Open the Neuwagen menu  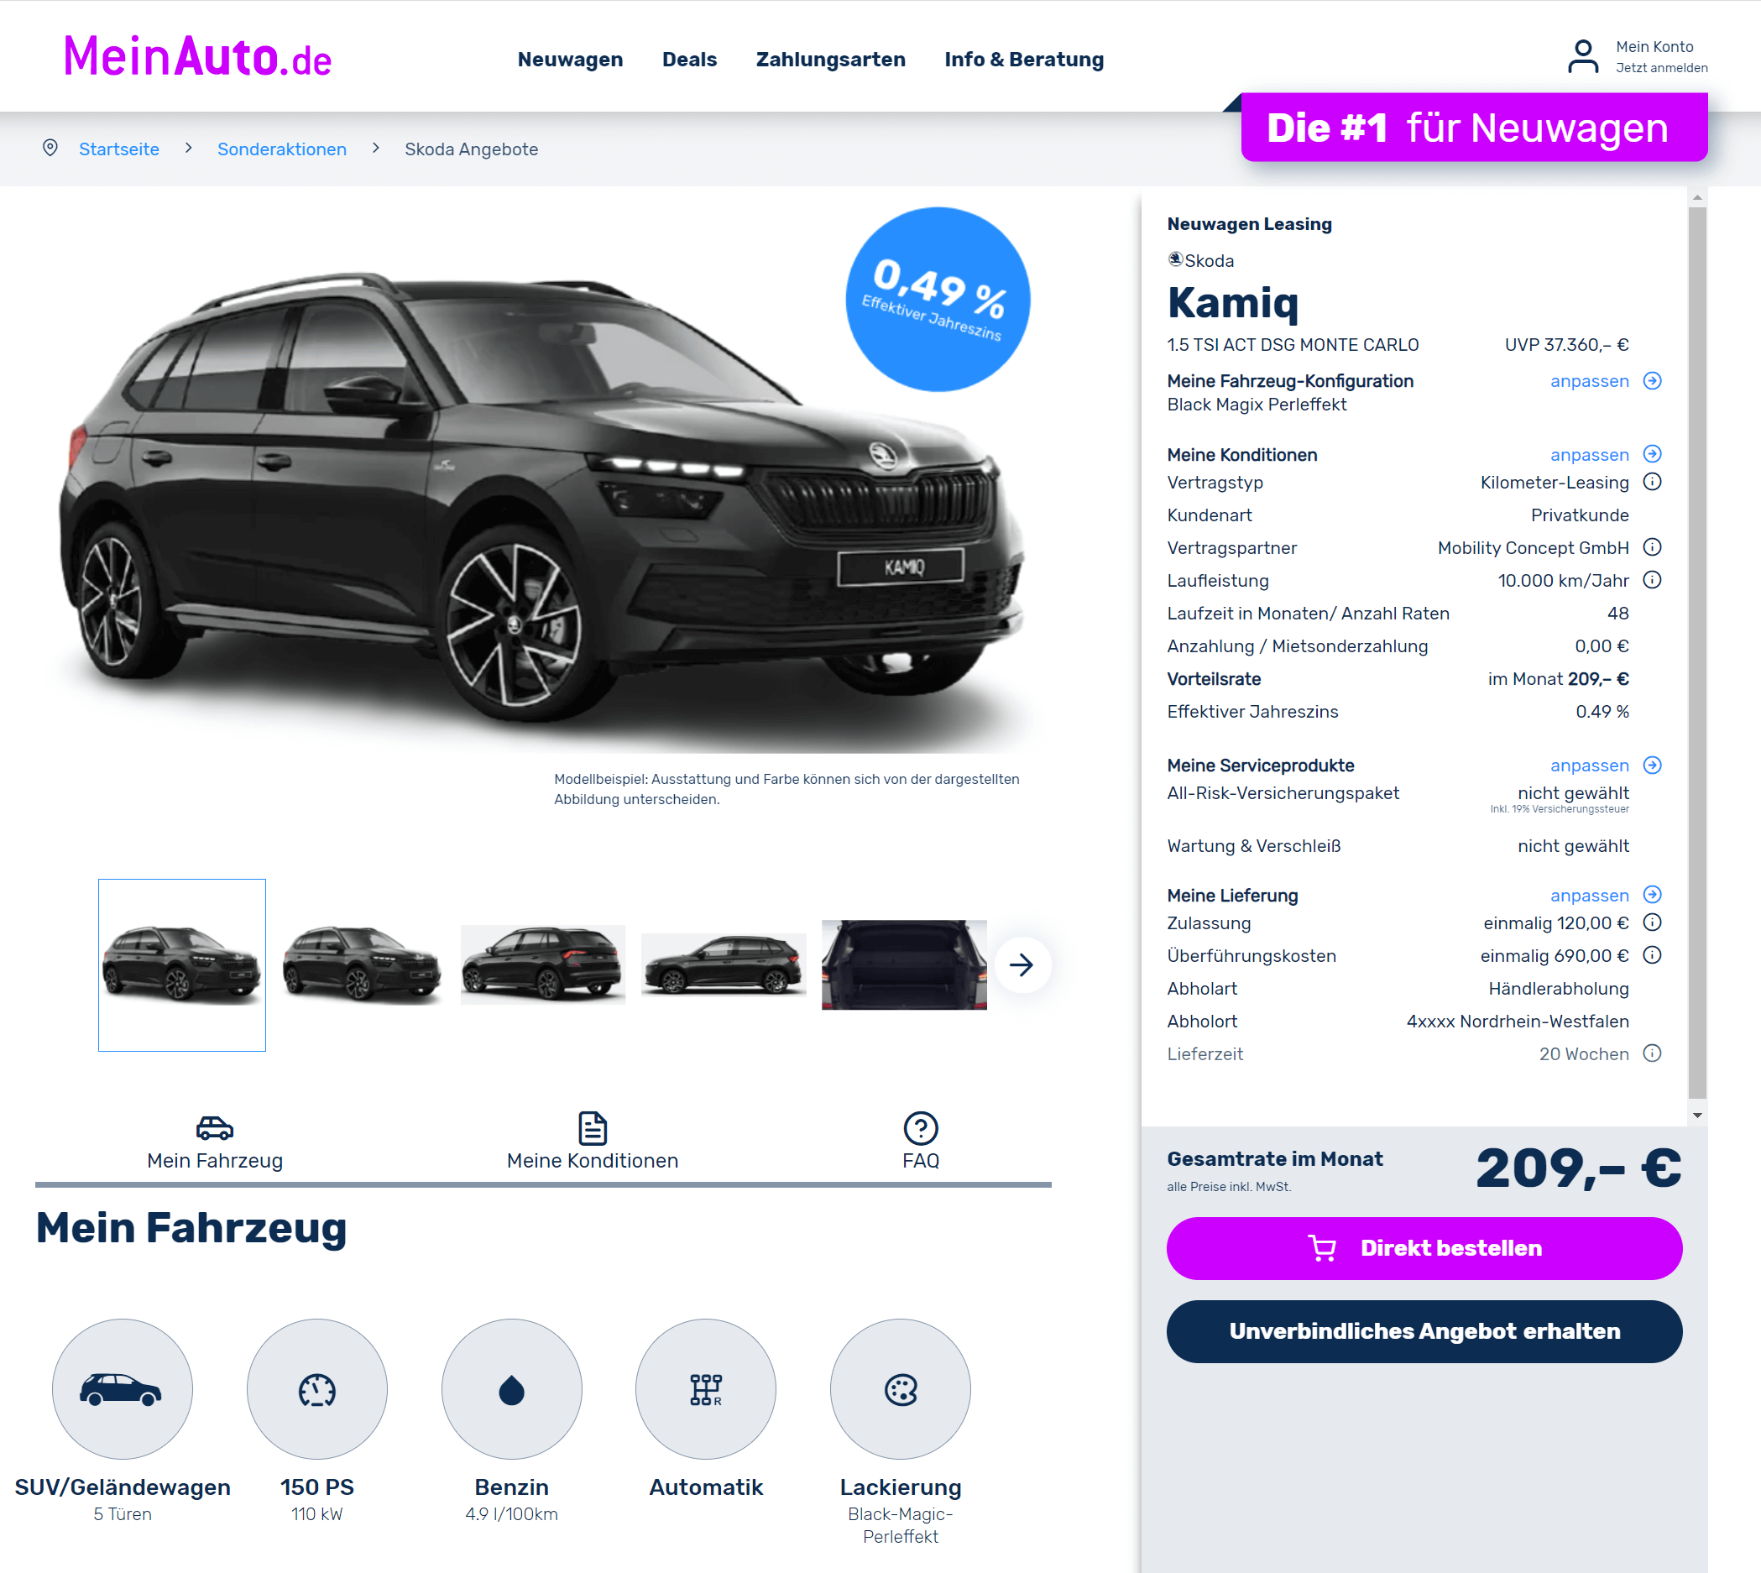click(570, 60)
